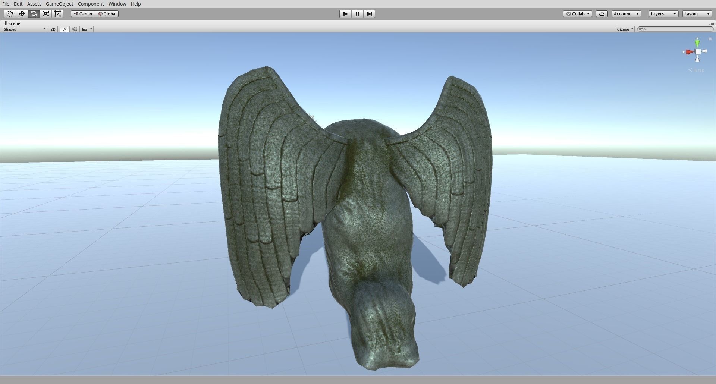This screenshot has height=384, width=716.
Task: Click the Step frame button
Action: coord(369,14)
